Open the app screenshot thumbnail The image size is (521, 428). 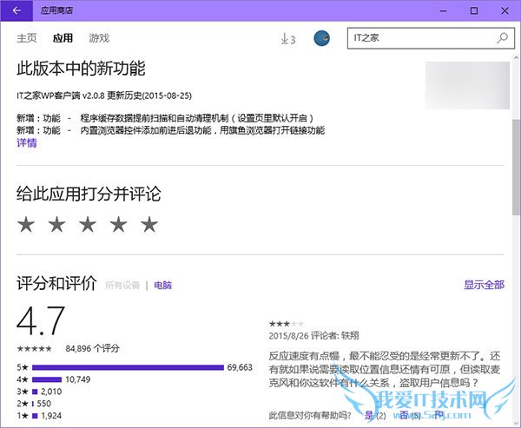(467, 85)
